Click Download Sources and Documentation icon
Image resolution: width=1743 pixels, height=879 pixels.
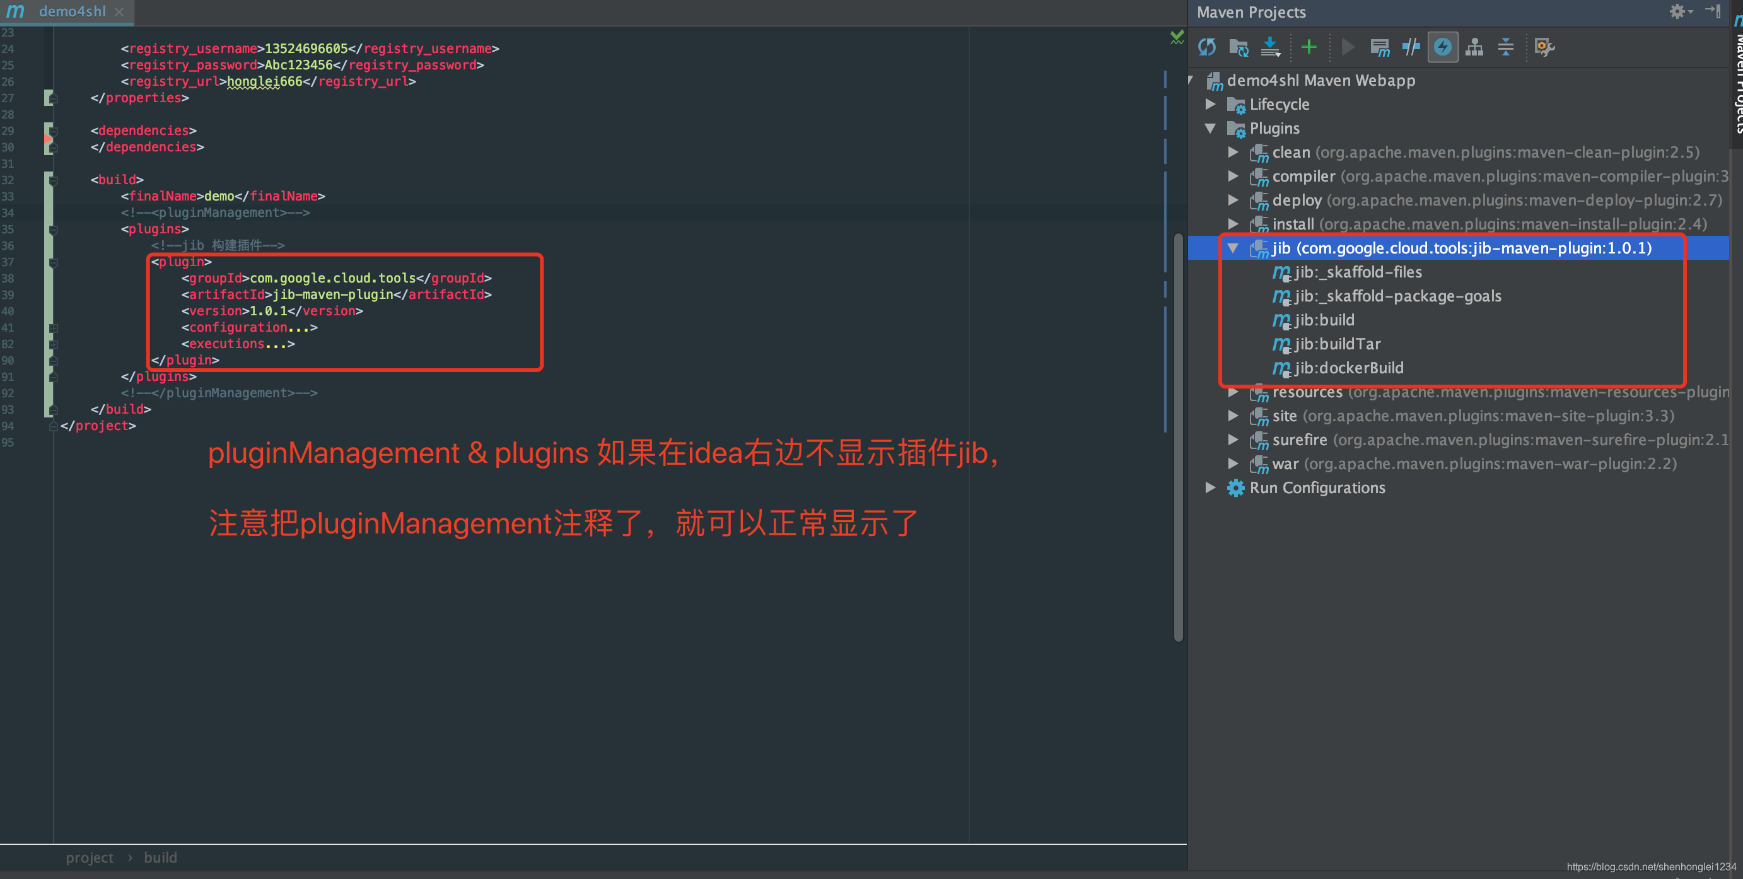click(1271, 47)
